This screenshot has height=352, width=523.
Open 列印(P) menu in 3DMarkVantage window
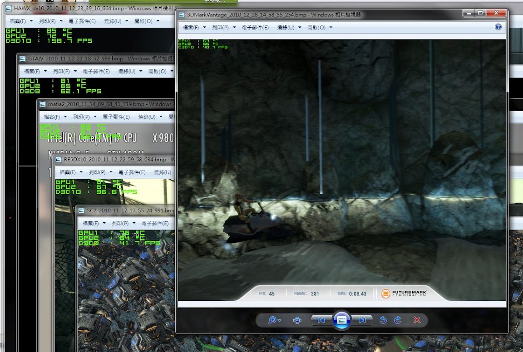(221, 27)
